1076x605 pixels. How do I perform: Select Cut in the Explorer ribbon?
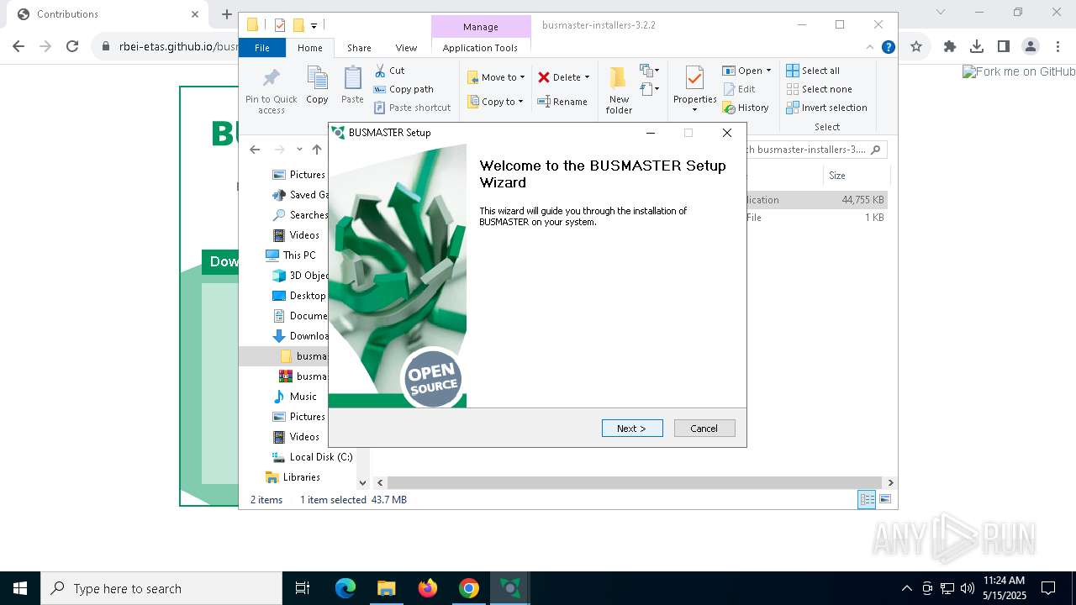(389, 71)
